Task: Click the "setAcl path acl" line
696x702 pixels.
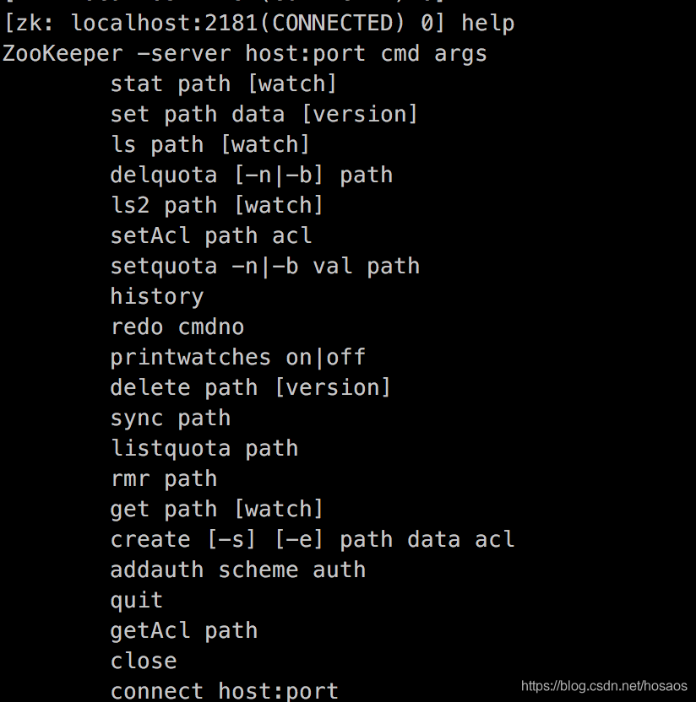Action: (x=210, y=235)
